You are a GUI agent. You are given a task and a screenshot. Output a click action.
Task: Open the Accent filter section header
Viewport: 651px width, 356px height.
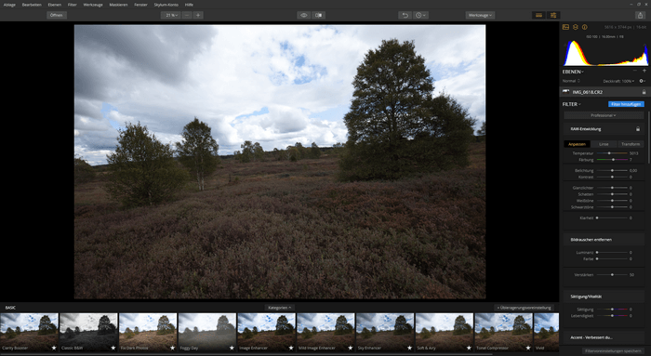point(604,337)
